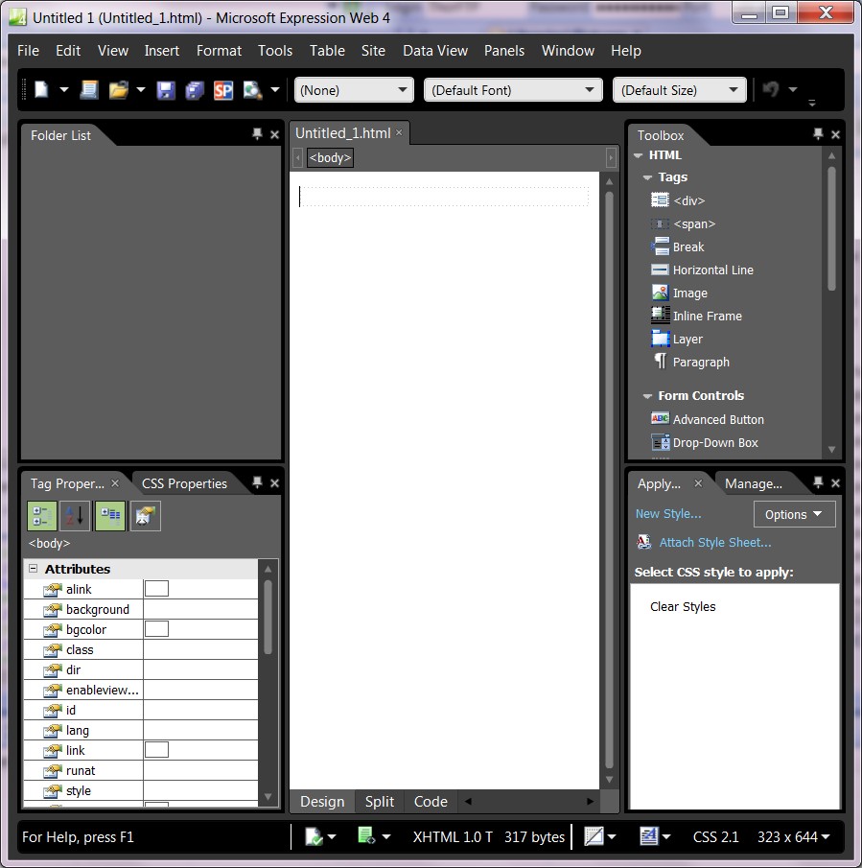Click the Preview in Browser icon
862x868 pixels.
point(252,90)
